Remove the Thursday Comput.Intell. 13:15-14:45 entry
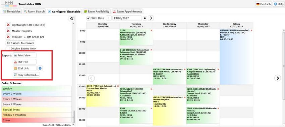This screenshot has height=127, width=285. 218,89
